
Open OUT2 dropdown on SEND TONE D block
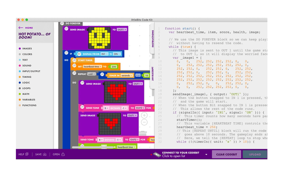click(x=140, y=108)
